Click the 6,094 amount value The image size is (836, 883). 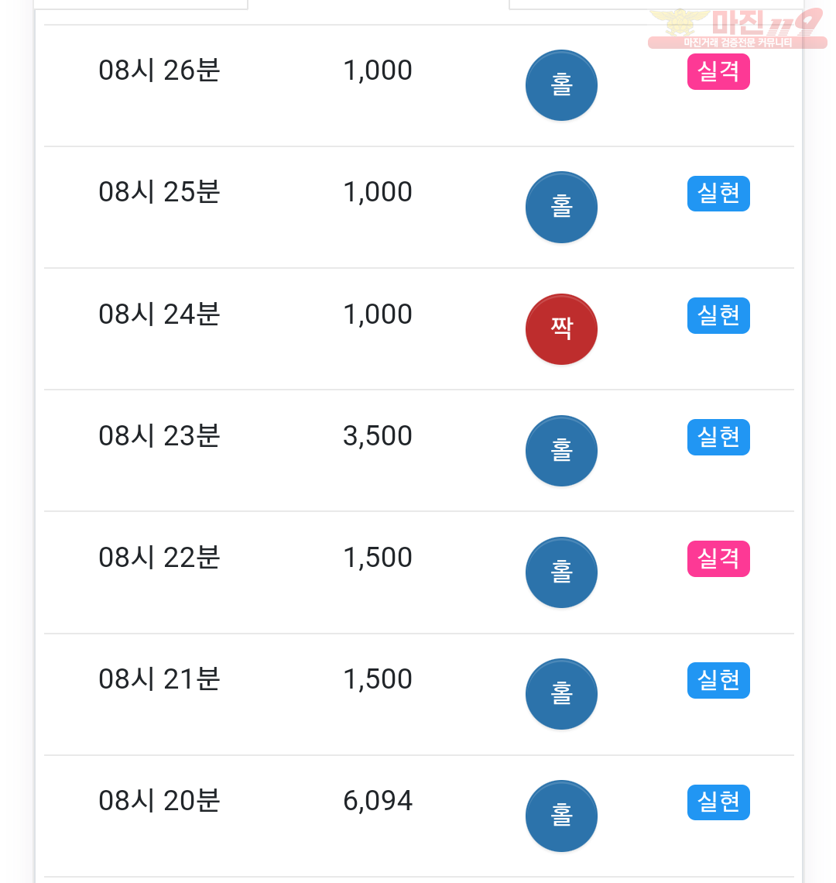tap(378, 800)
